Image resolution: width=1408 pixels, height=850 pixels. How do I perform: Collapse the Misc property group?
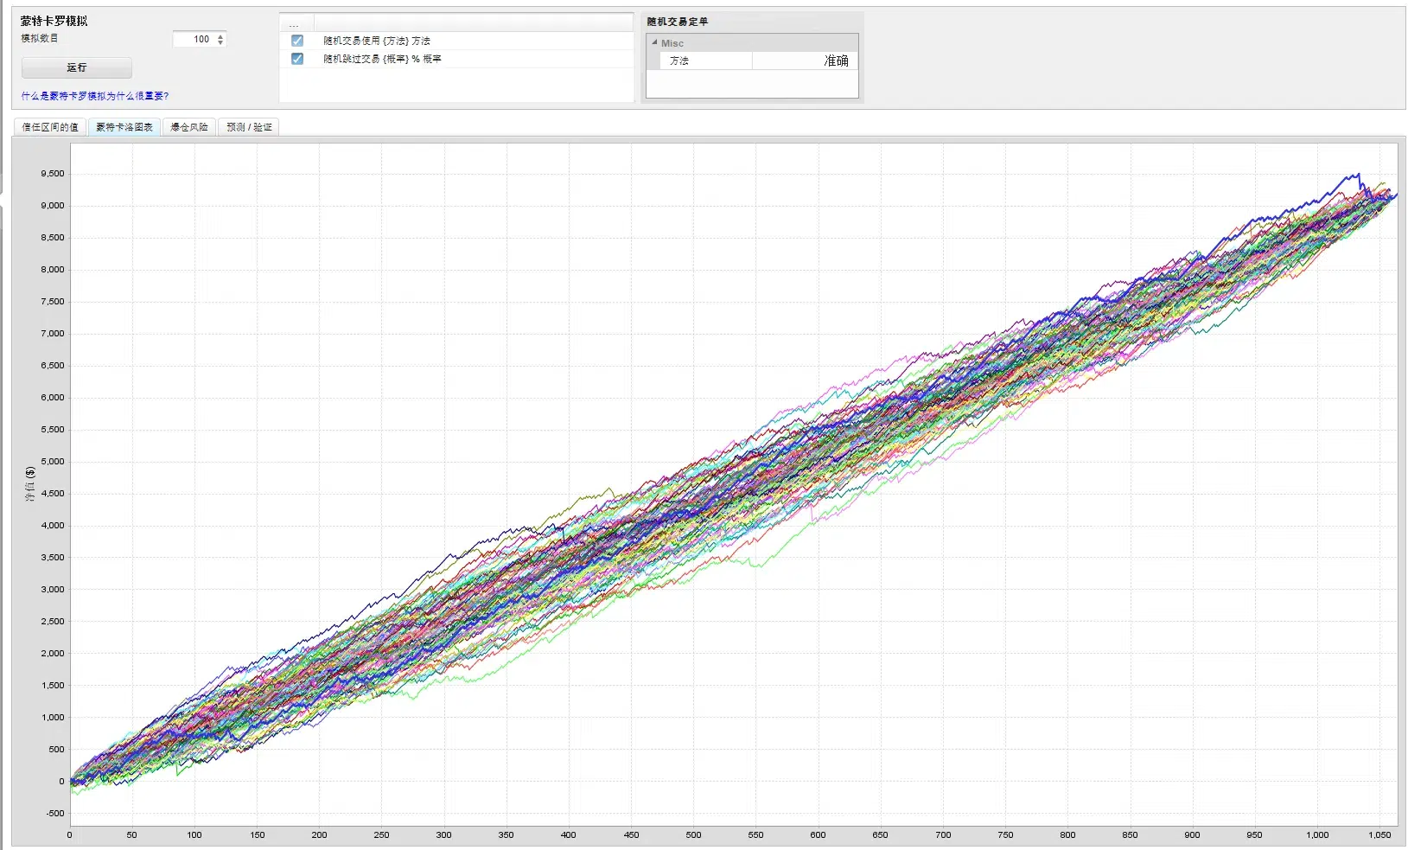tap(654, 42)
